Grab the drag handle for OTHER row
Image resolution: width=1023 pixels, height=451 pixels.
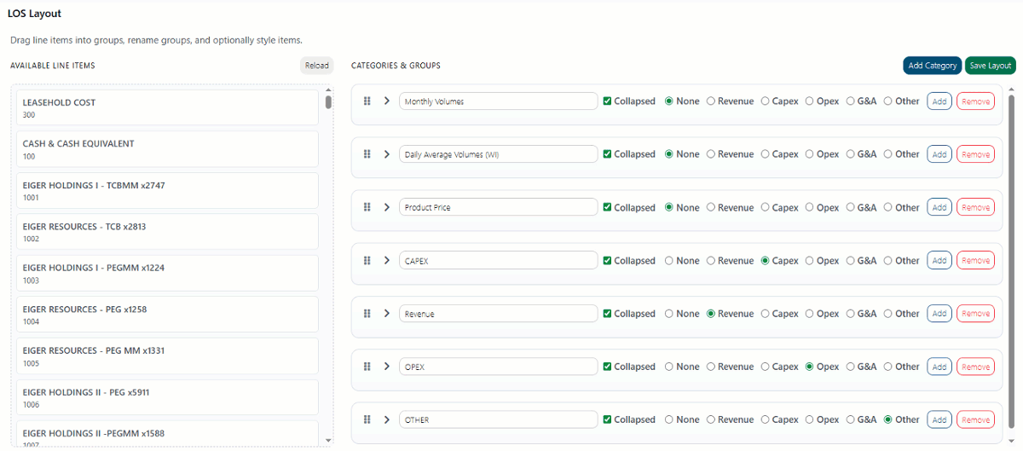pos(367,419)
